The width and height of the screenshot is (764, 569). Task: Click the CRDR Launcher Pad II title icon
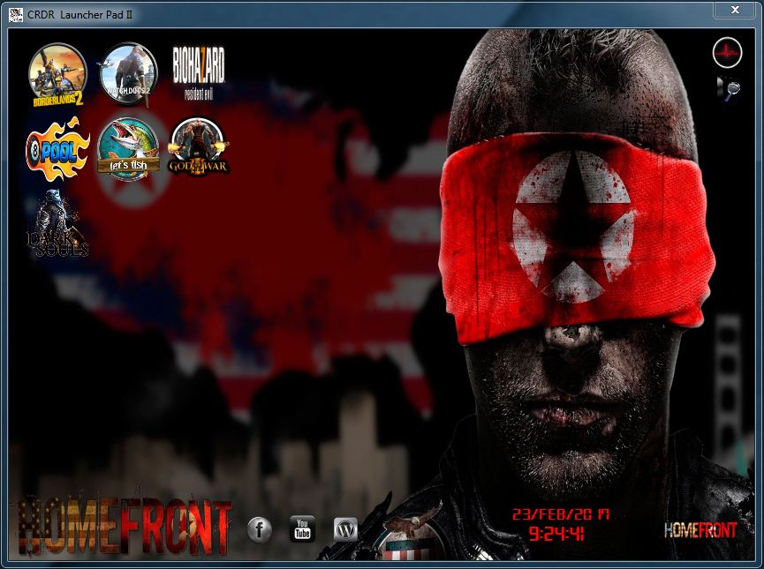click(16, 15)
